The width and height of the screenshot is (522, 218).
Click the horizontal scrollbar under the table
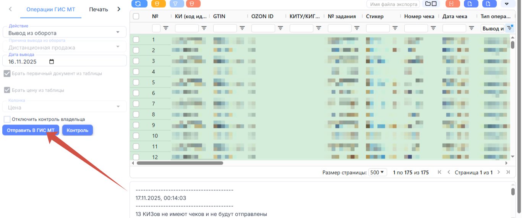(x=180, y=163)
